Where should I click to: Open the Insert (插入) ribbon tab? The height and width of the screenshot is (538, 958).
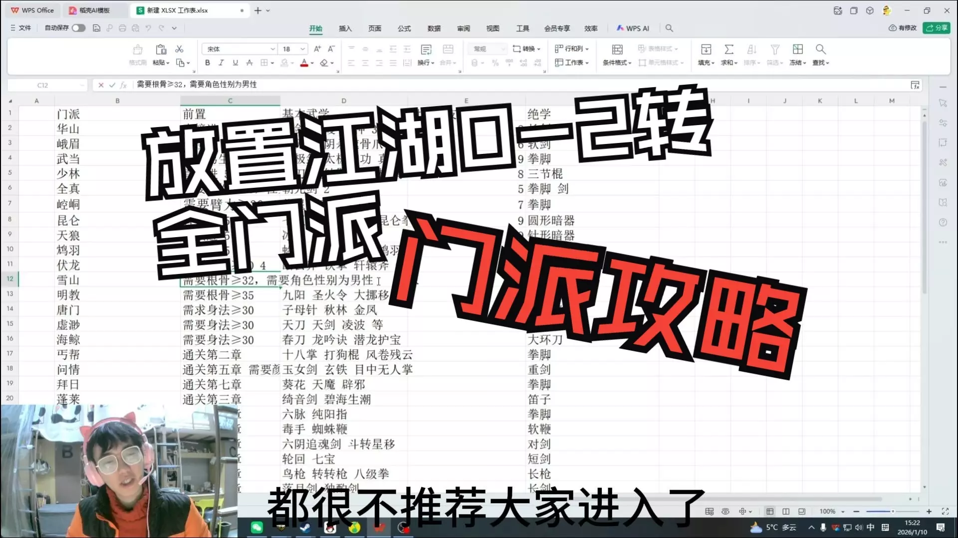(x=345, y=28)
